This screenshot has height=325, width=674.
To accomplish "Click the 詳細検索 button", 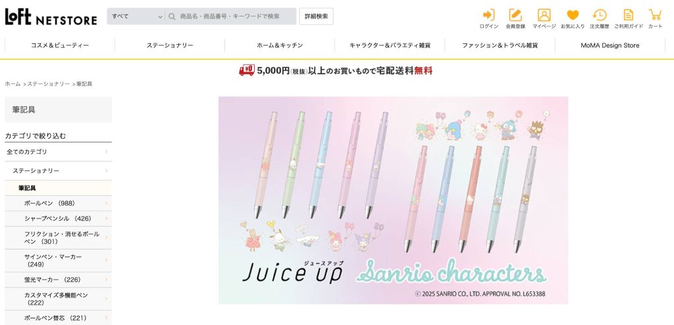I will [317, 16].
